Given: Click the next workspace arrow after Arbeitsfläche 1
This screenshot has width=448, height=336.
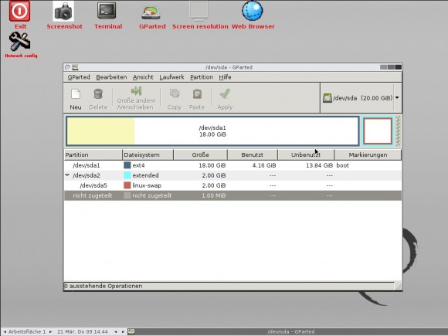Looking at the screenshot, I should [51, 331].
